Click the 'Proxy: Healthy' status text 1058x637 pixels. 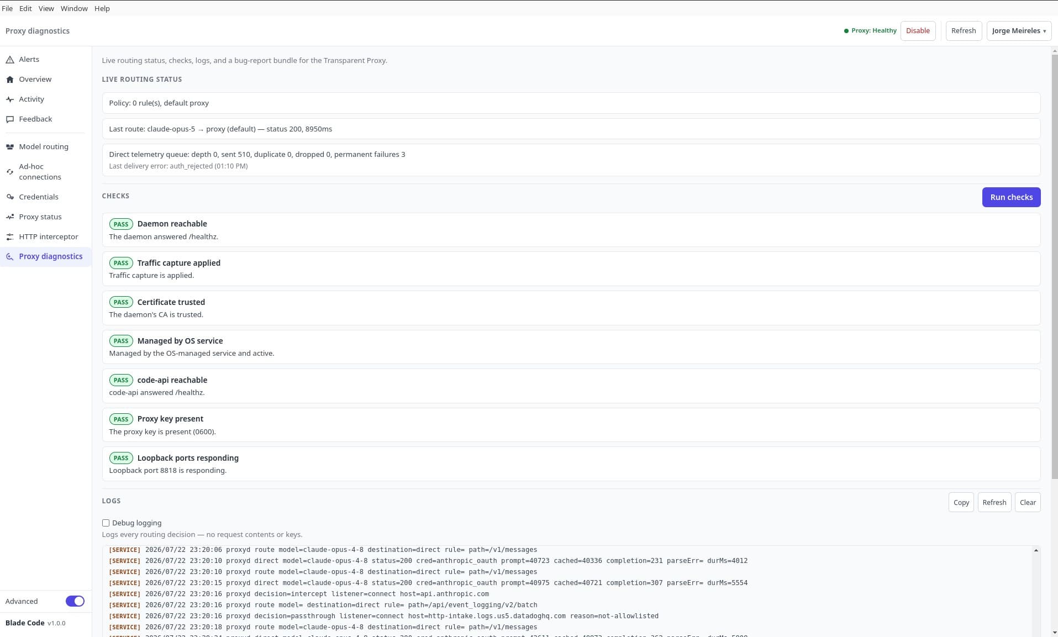(x=874, y=31)
